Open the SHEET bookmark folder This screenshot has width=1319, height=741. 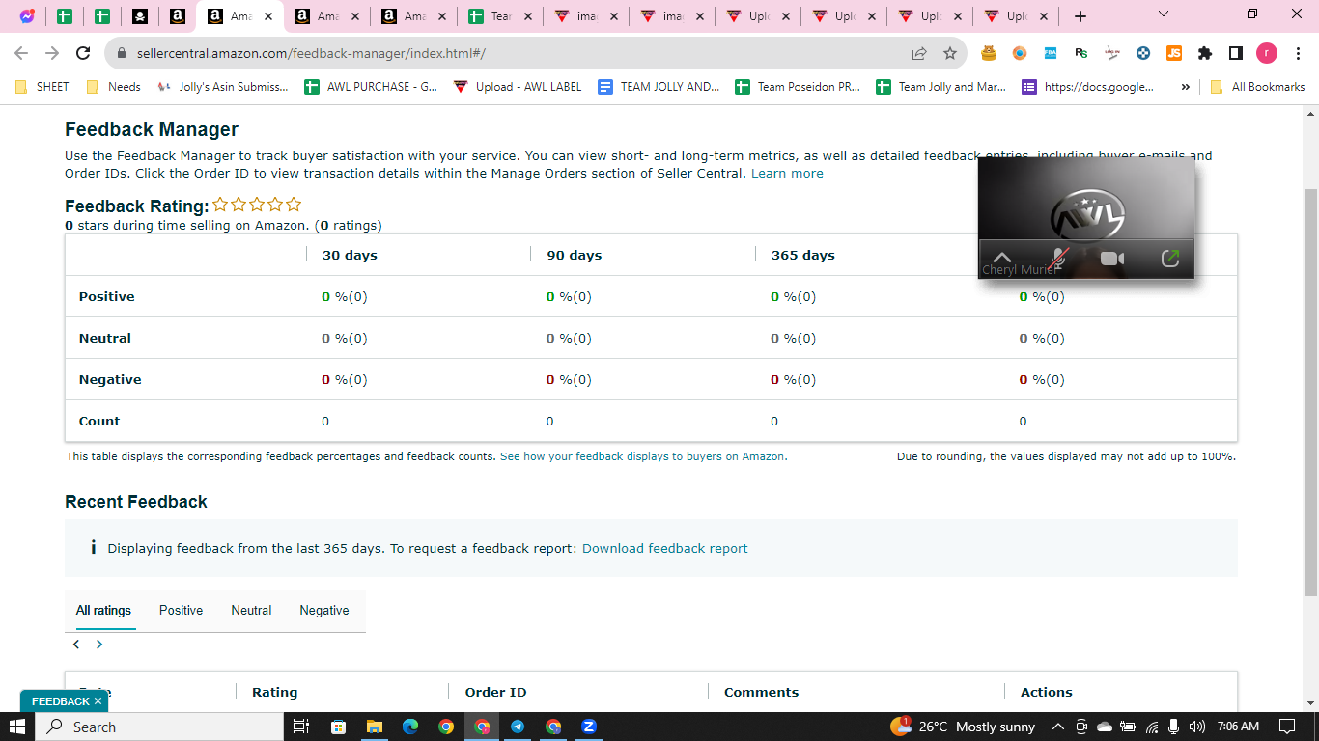point(42,87)
